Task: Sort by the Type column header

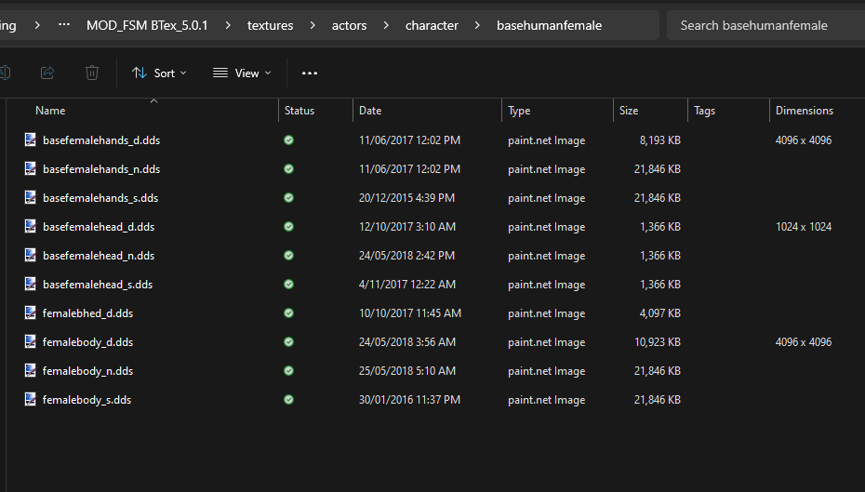Action: pyautogui.click(x=519, y=111)
